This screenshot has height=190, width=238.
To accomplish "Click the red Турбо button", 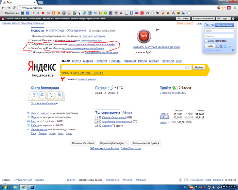I will coord(141,36).
